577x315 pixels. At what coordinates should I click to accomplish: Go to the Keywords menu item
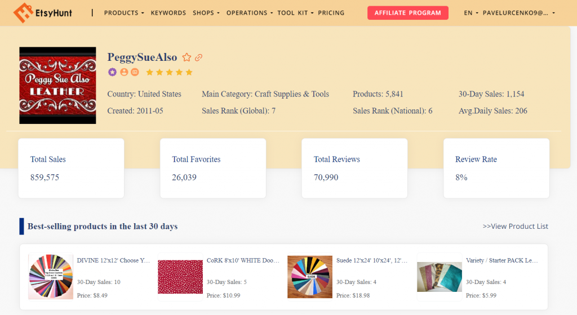[x=168, y=13]
